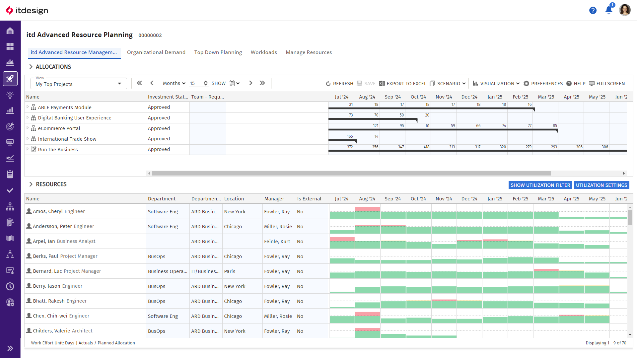Go to previous period arrow
Image resolution: width=637 pixels, height=358 pixels.
[x=152, y=83]
